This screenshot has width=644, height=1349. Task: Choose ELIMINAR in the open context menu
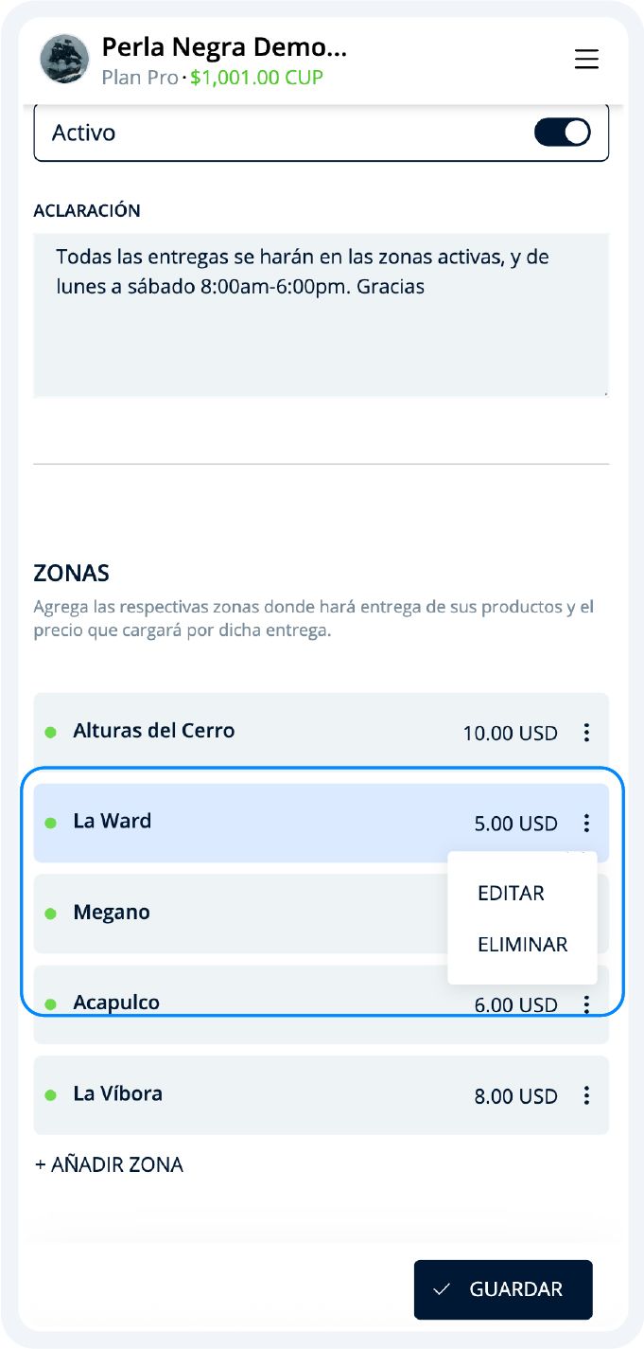click(x=523, y=944)
